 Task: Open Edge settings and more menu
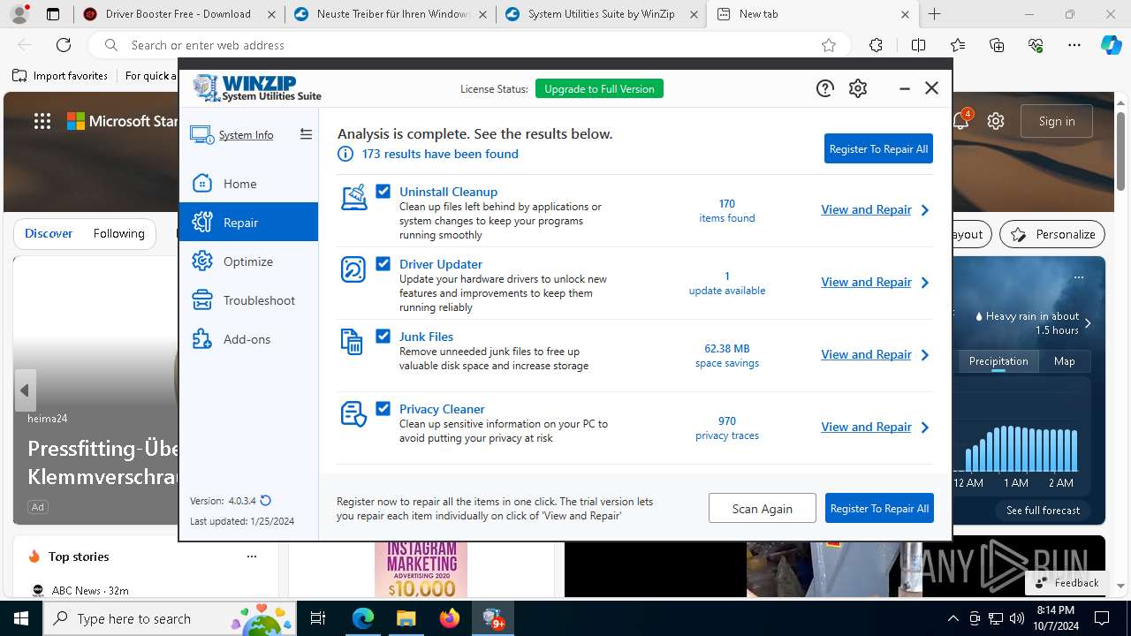pyautogui.click(x=1074, y=45)
